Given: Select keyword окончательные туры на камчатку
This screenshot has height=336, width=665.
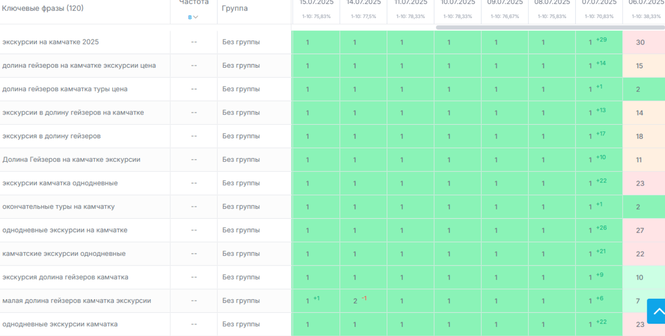Looking at the screenshot, I should (58, 206).
